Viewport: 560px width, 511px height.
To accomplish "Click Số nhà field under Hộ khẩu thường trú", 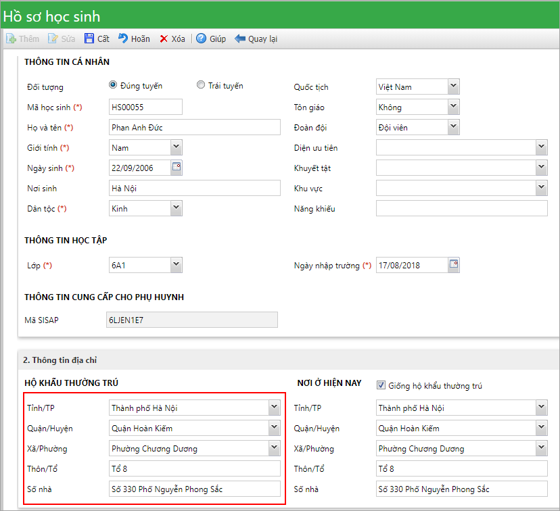I will point(195,489).
